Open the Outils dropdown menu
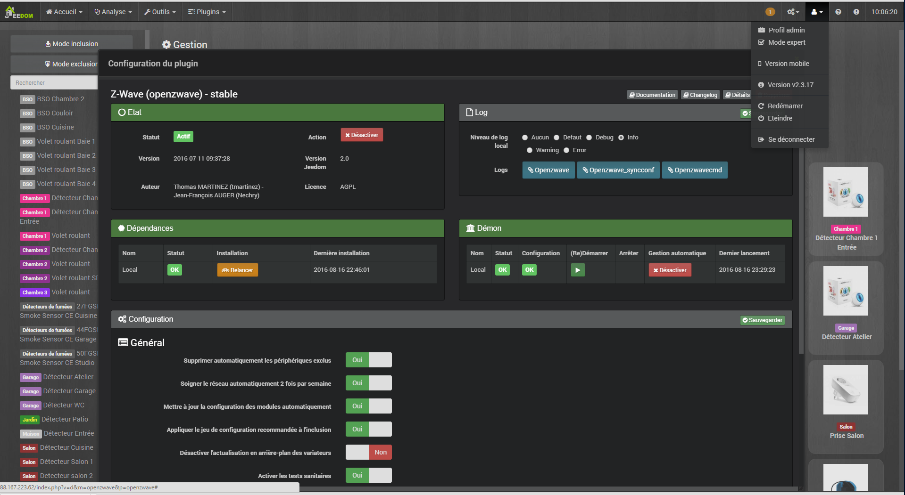905x495 pixels. pyautogui.click(x=160, y=12)
